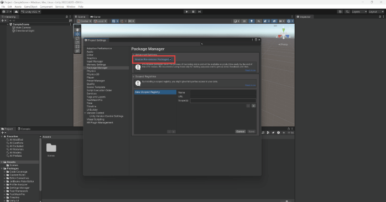386x202 pixels.
Task: Toggle scene lighting bulb icon
Action: pos(252,21)
